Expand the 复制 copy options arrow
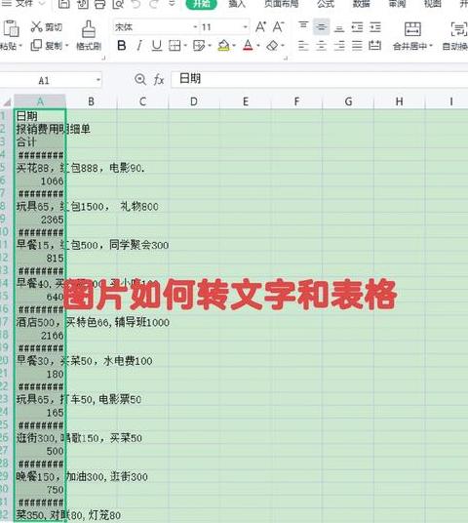This screenshot has height=523, width=468. click(x=66, y=45)
